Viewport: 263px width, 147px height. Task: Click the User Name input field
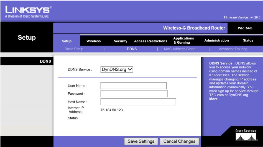[134, 85]
